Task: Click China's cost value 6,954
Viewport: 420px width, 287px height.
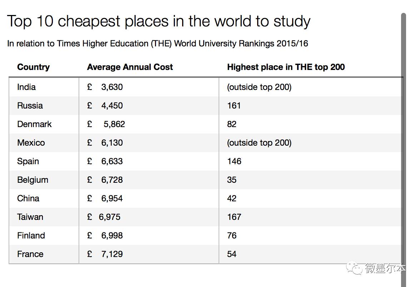Action: (112, 198)
